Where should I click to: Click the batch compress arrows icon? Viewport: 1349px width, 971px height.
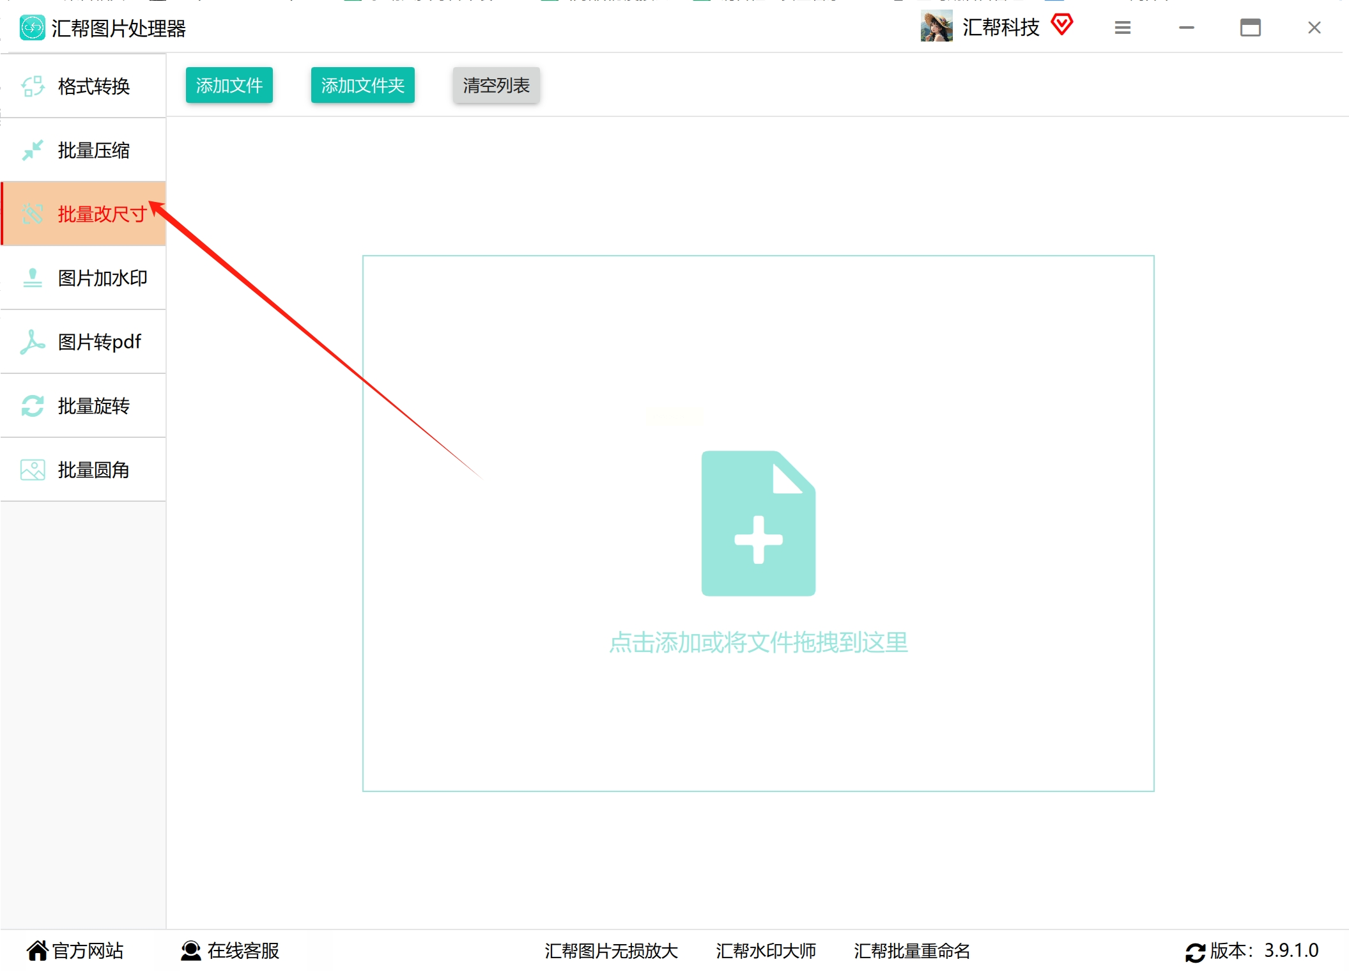point(33,150)
